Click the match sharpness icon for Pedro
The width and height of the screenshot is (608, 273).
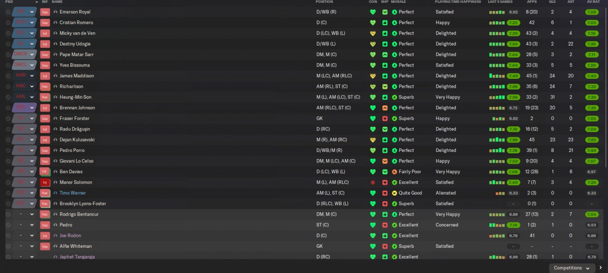pyautogui.click(x=385, y=225)
